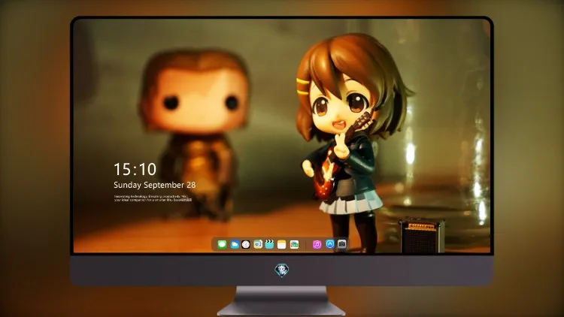This screenshot has height=317, width=564.
Task: Launch the Finder-style icon in dock
Action: (257, 245)
